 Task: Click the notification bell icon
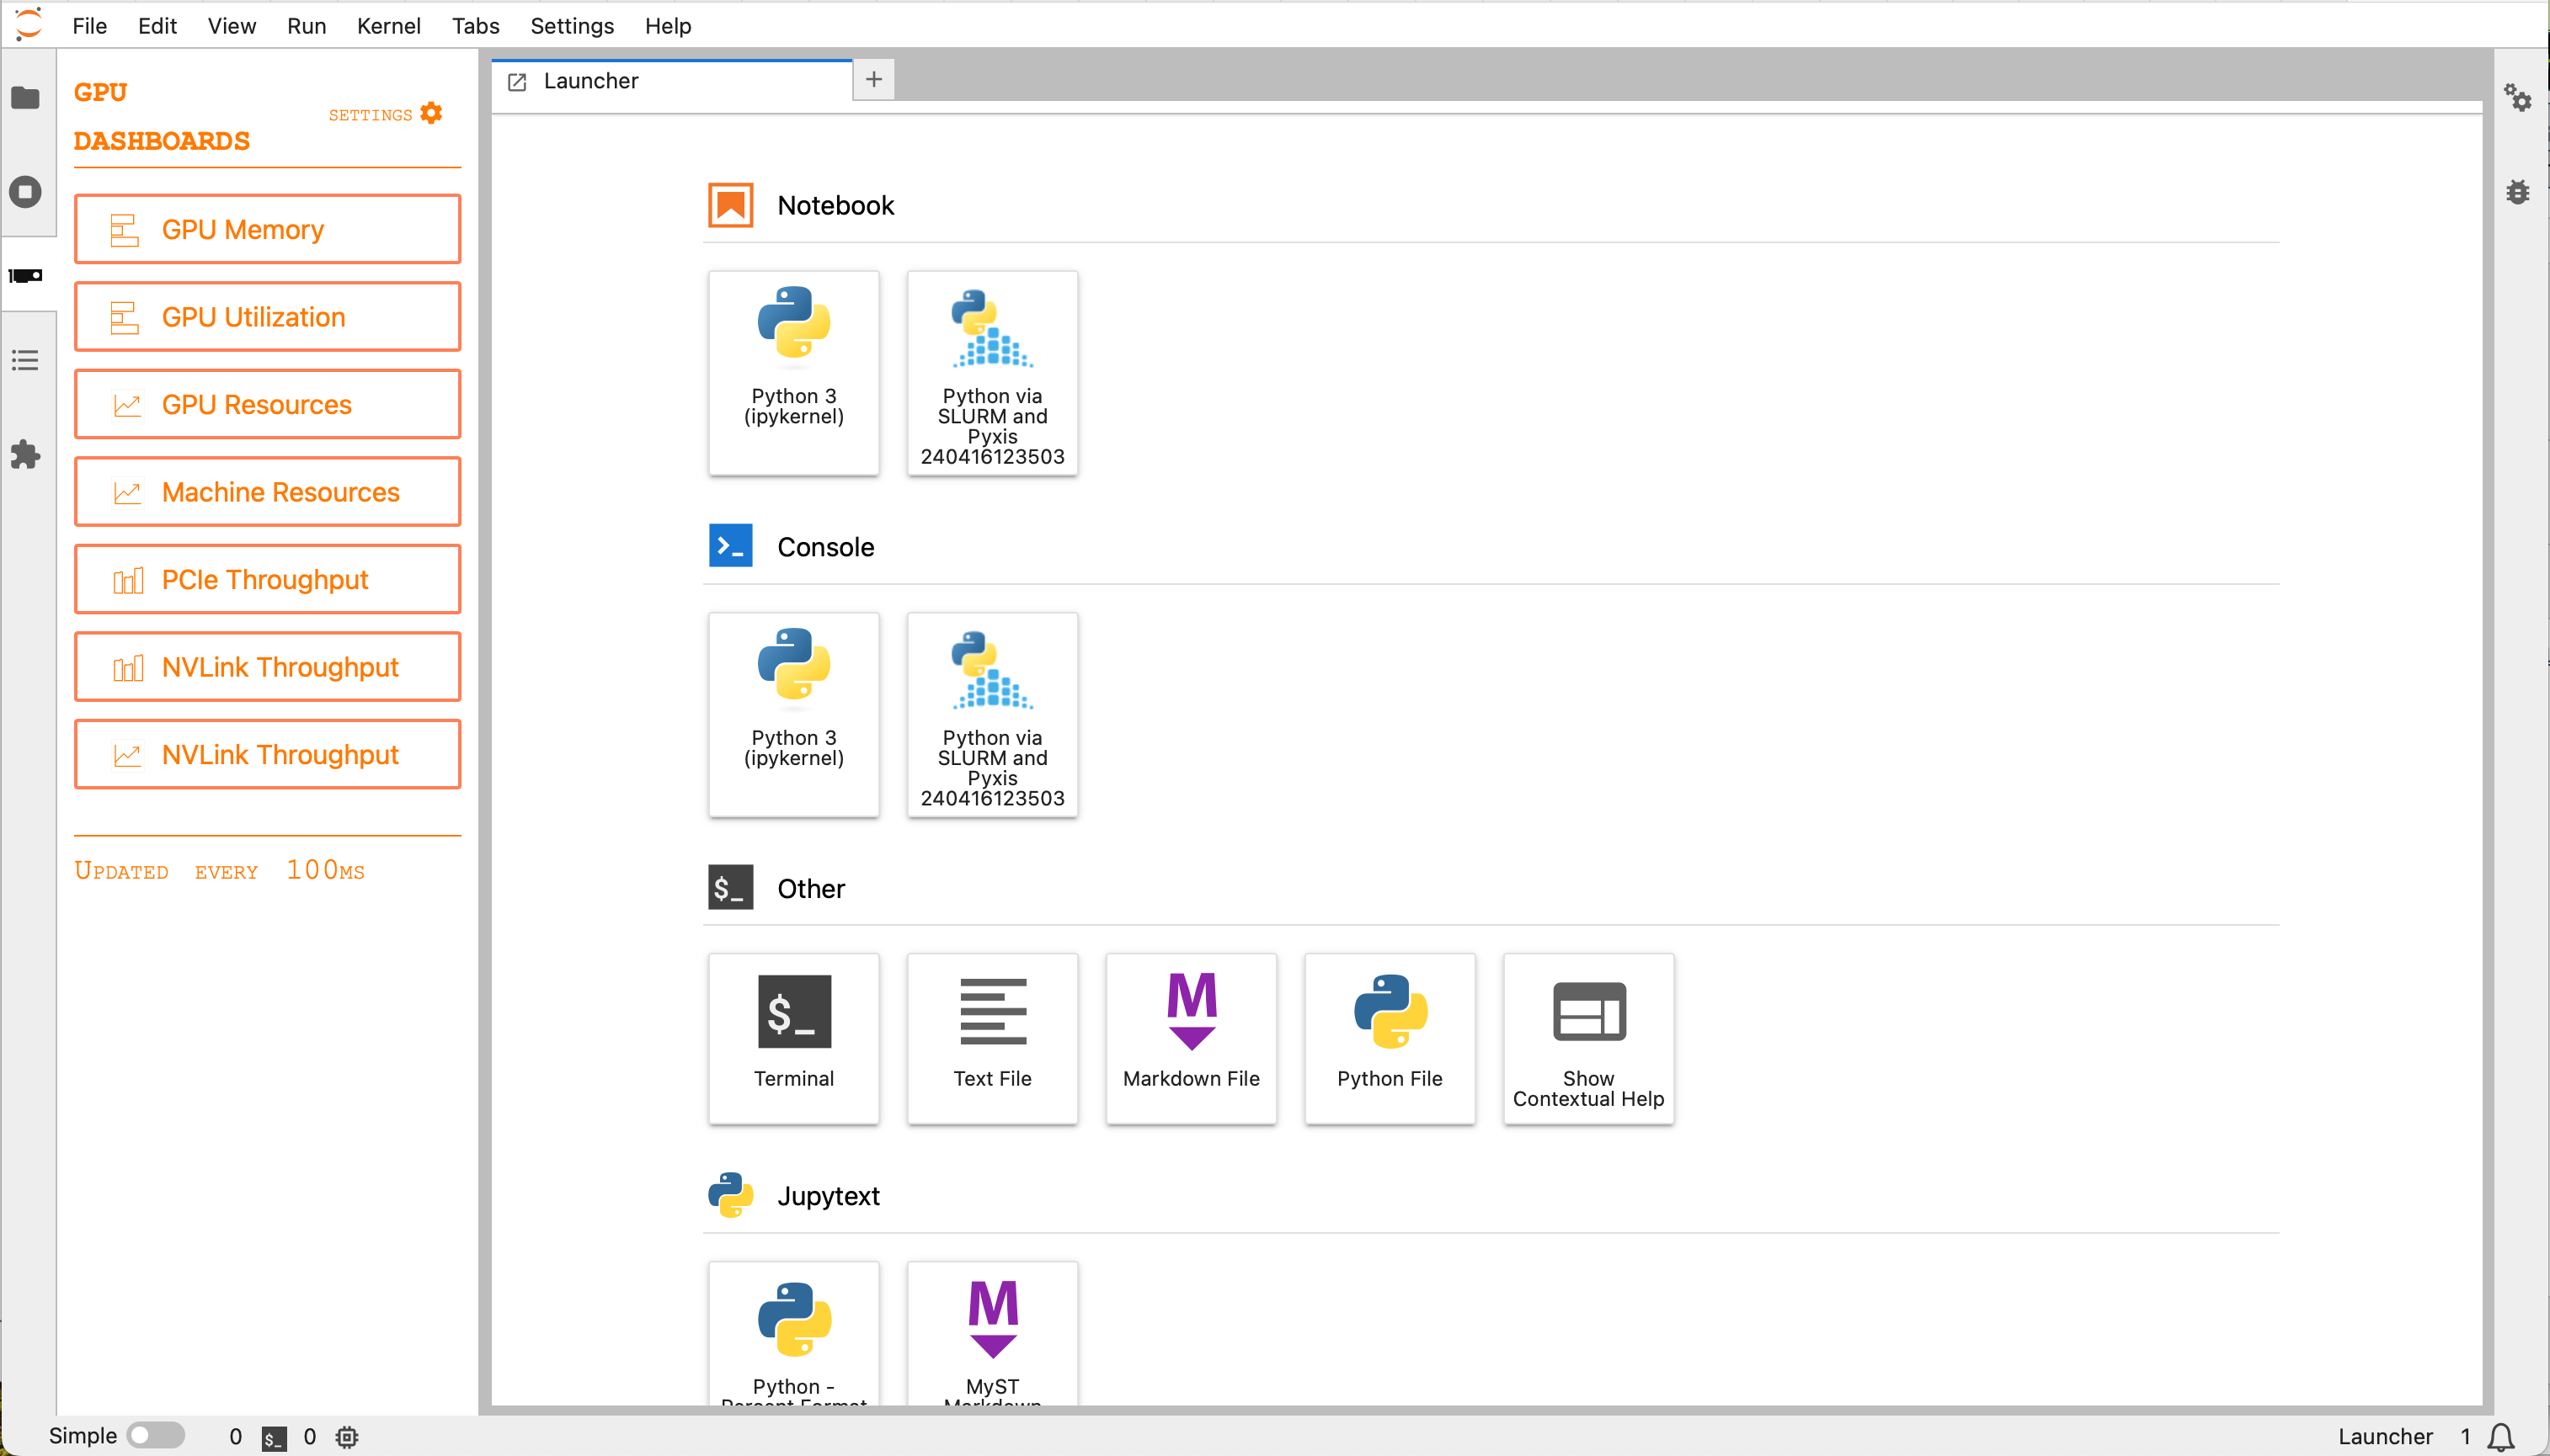(2500, 1436)
